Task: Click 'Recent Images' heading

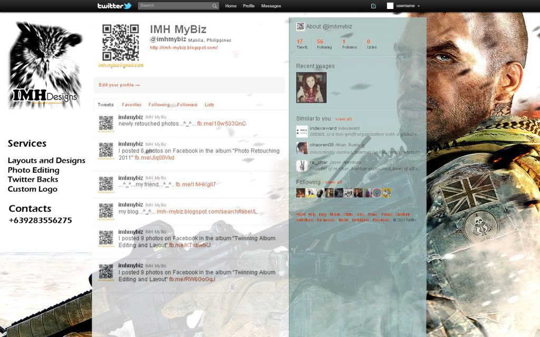Action: click(x=315, y=66)
